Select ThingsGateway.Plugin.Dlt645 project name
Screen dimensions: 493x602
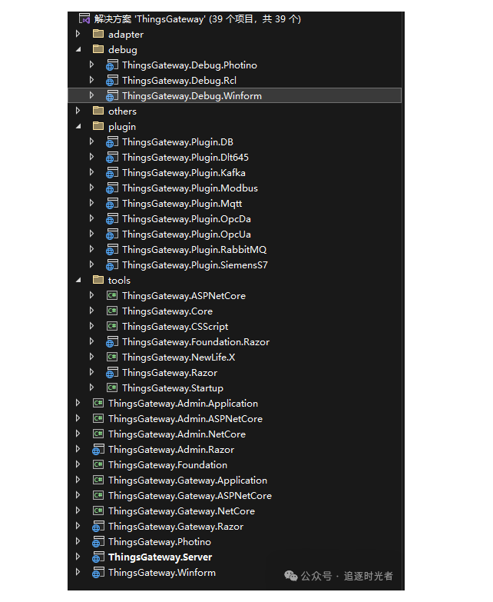(x=185, y=158)
